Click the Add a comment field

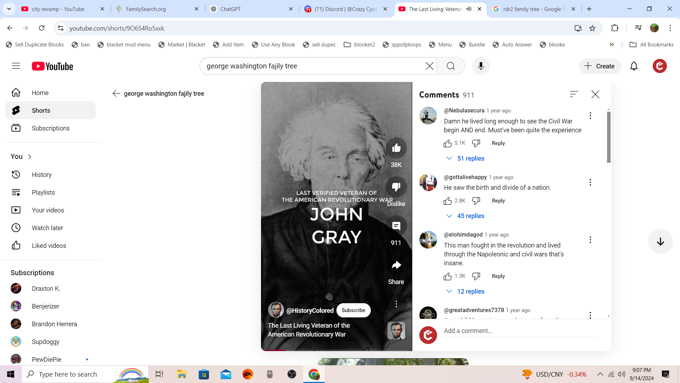(x=520, y=331)
